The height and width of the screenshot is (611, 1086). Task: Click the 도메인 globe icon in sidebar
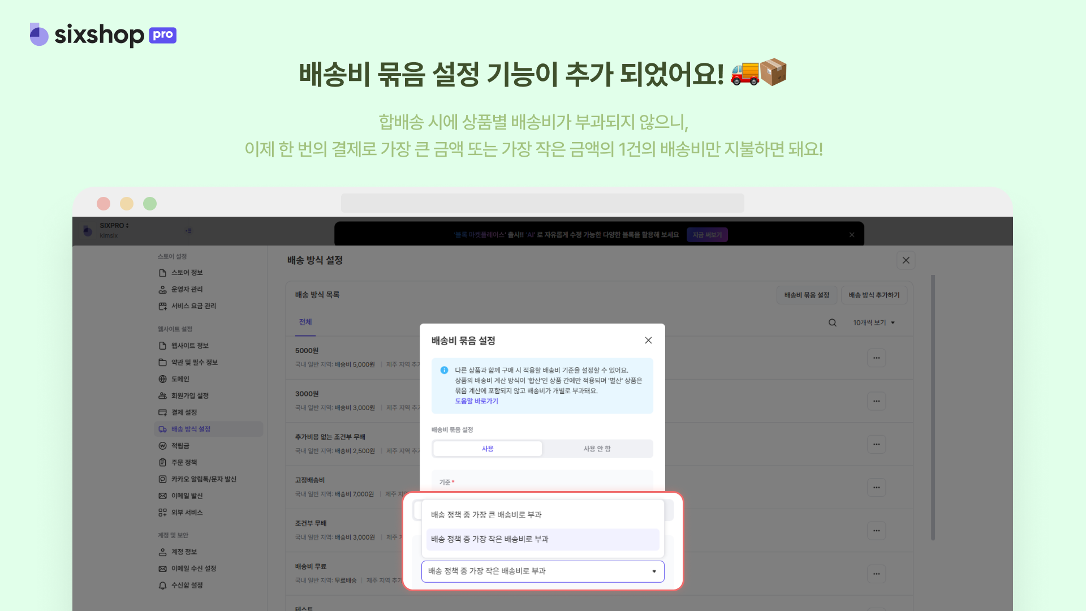tap(162, 379)
